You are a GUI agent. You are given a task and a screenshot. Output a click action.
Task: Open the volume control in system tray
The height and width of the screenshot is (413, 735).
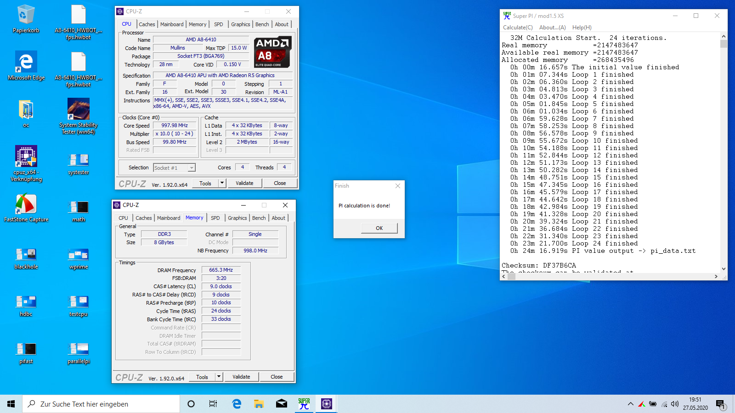click(x=675, y=404)
